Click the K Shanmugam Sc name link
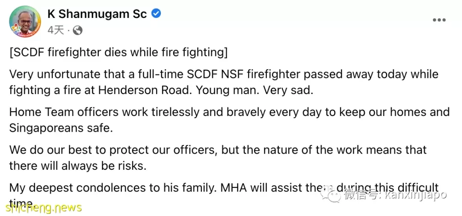462x216 pixels. [x=97, y=14]
